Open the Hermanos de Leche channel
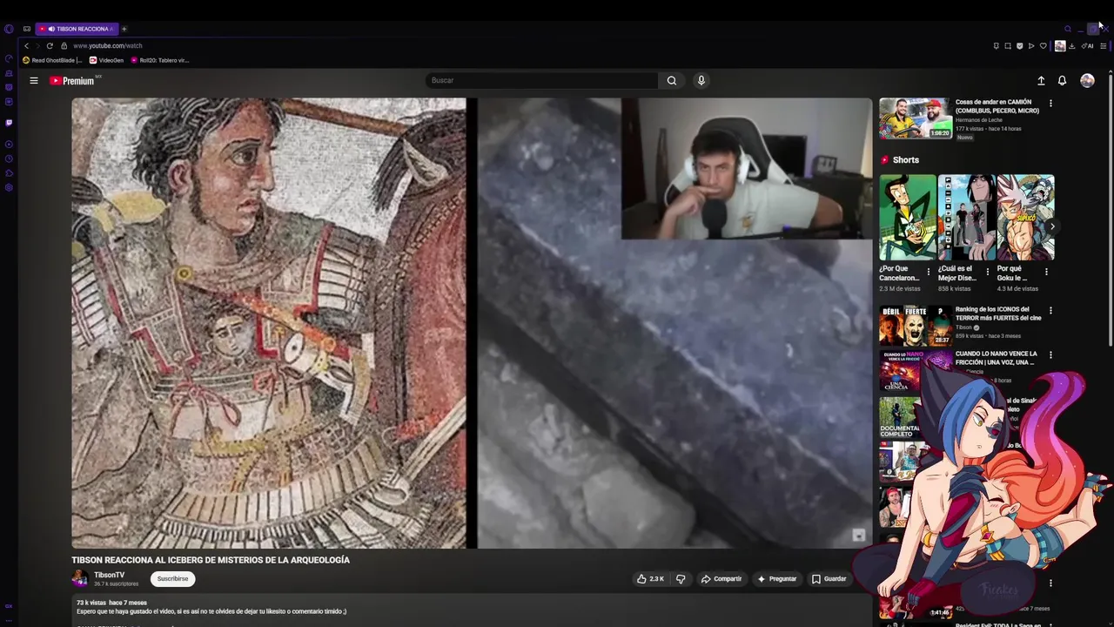Image resolution: width=1114 pixels, height=627 pixels. pyautogui.click(x=979, y=119)
